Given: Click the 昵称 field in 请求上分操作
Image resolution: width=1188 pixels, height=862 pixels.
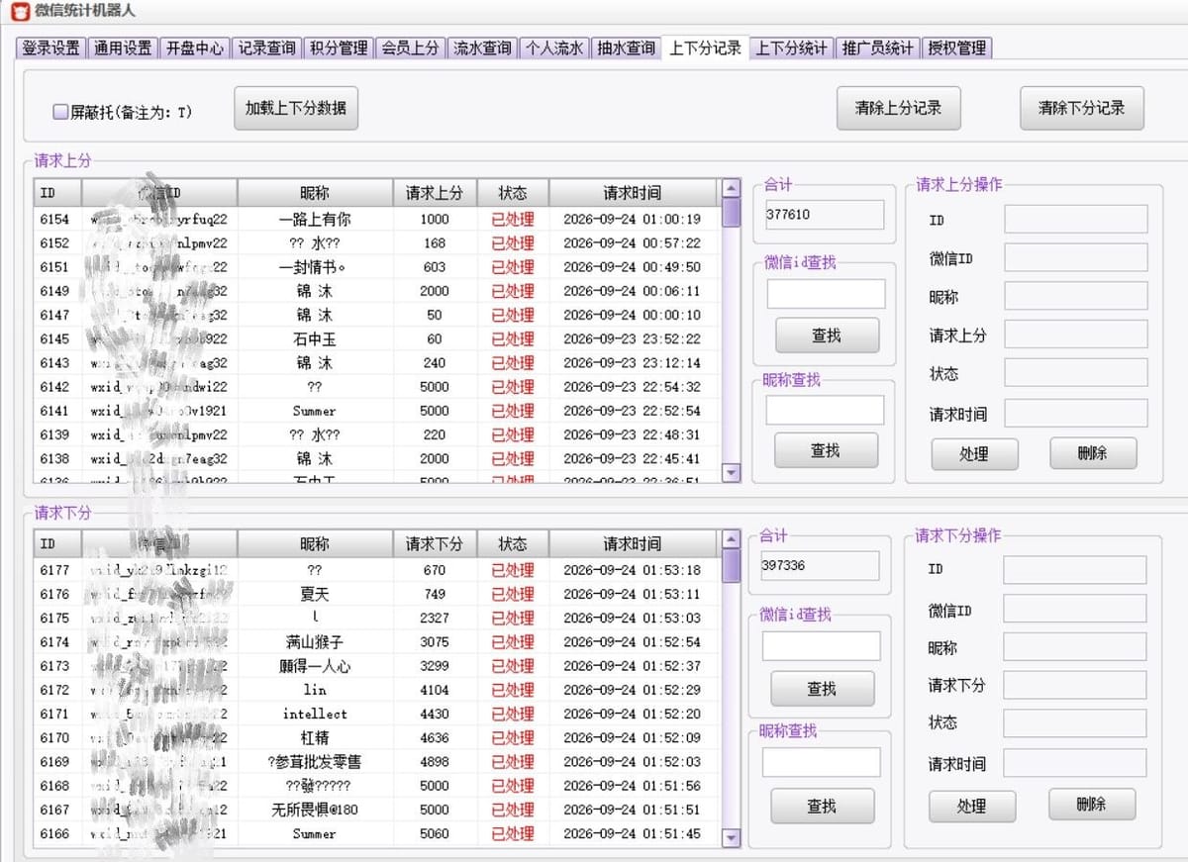Looking at the screenshot, I should click(x=1076, y=296).
